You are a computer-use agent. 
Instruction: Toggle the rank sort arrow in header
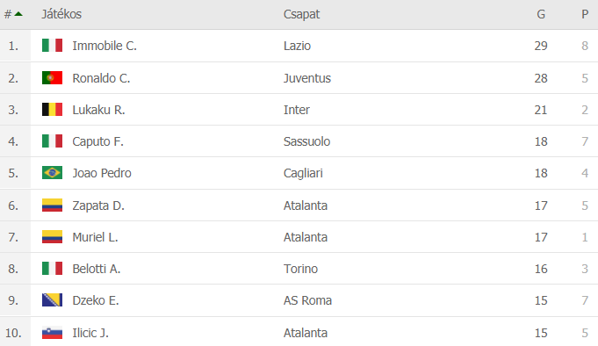(18, 14)
